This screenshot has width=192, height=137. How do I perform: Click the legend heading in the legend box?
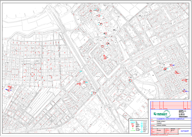(x=131, y=119)
